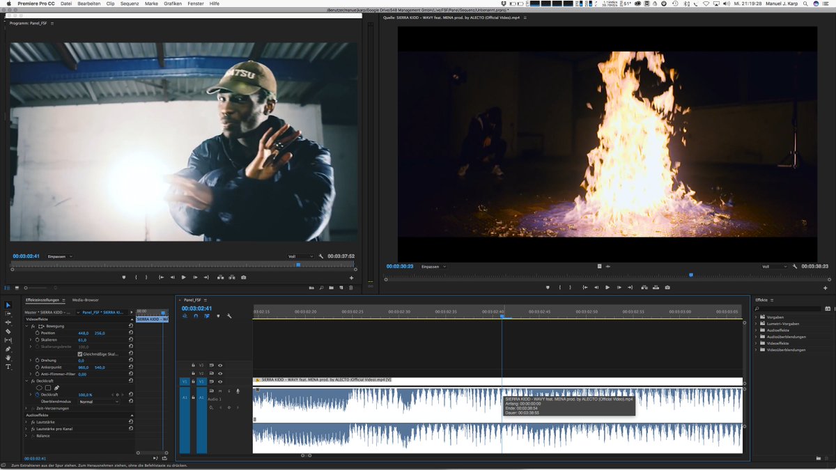This screenshot has height=470, width=836.
Task: Select Effekteinstellungen tab
Action: click(x=42, y=300)
